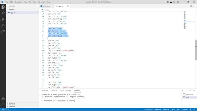Open the Accounts menu icon
197x111 pixels.
(3, 99)
